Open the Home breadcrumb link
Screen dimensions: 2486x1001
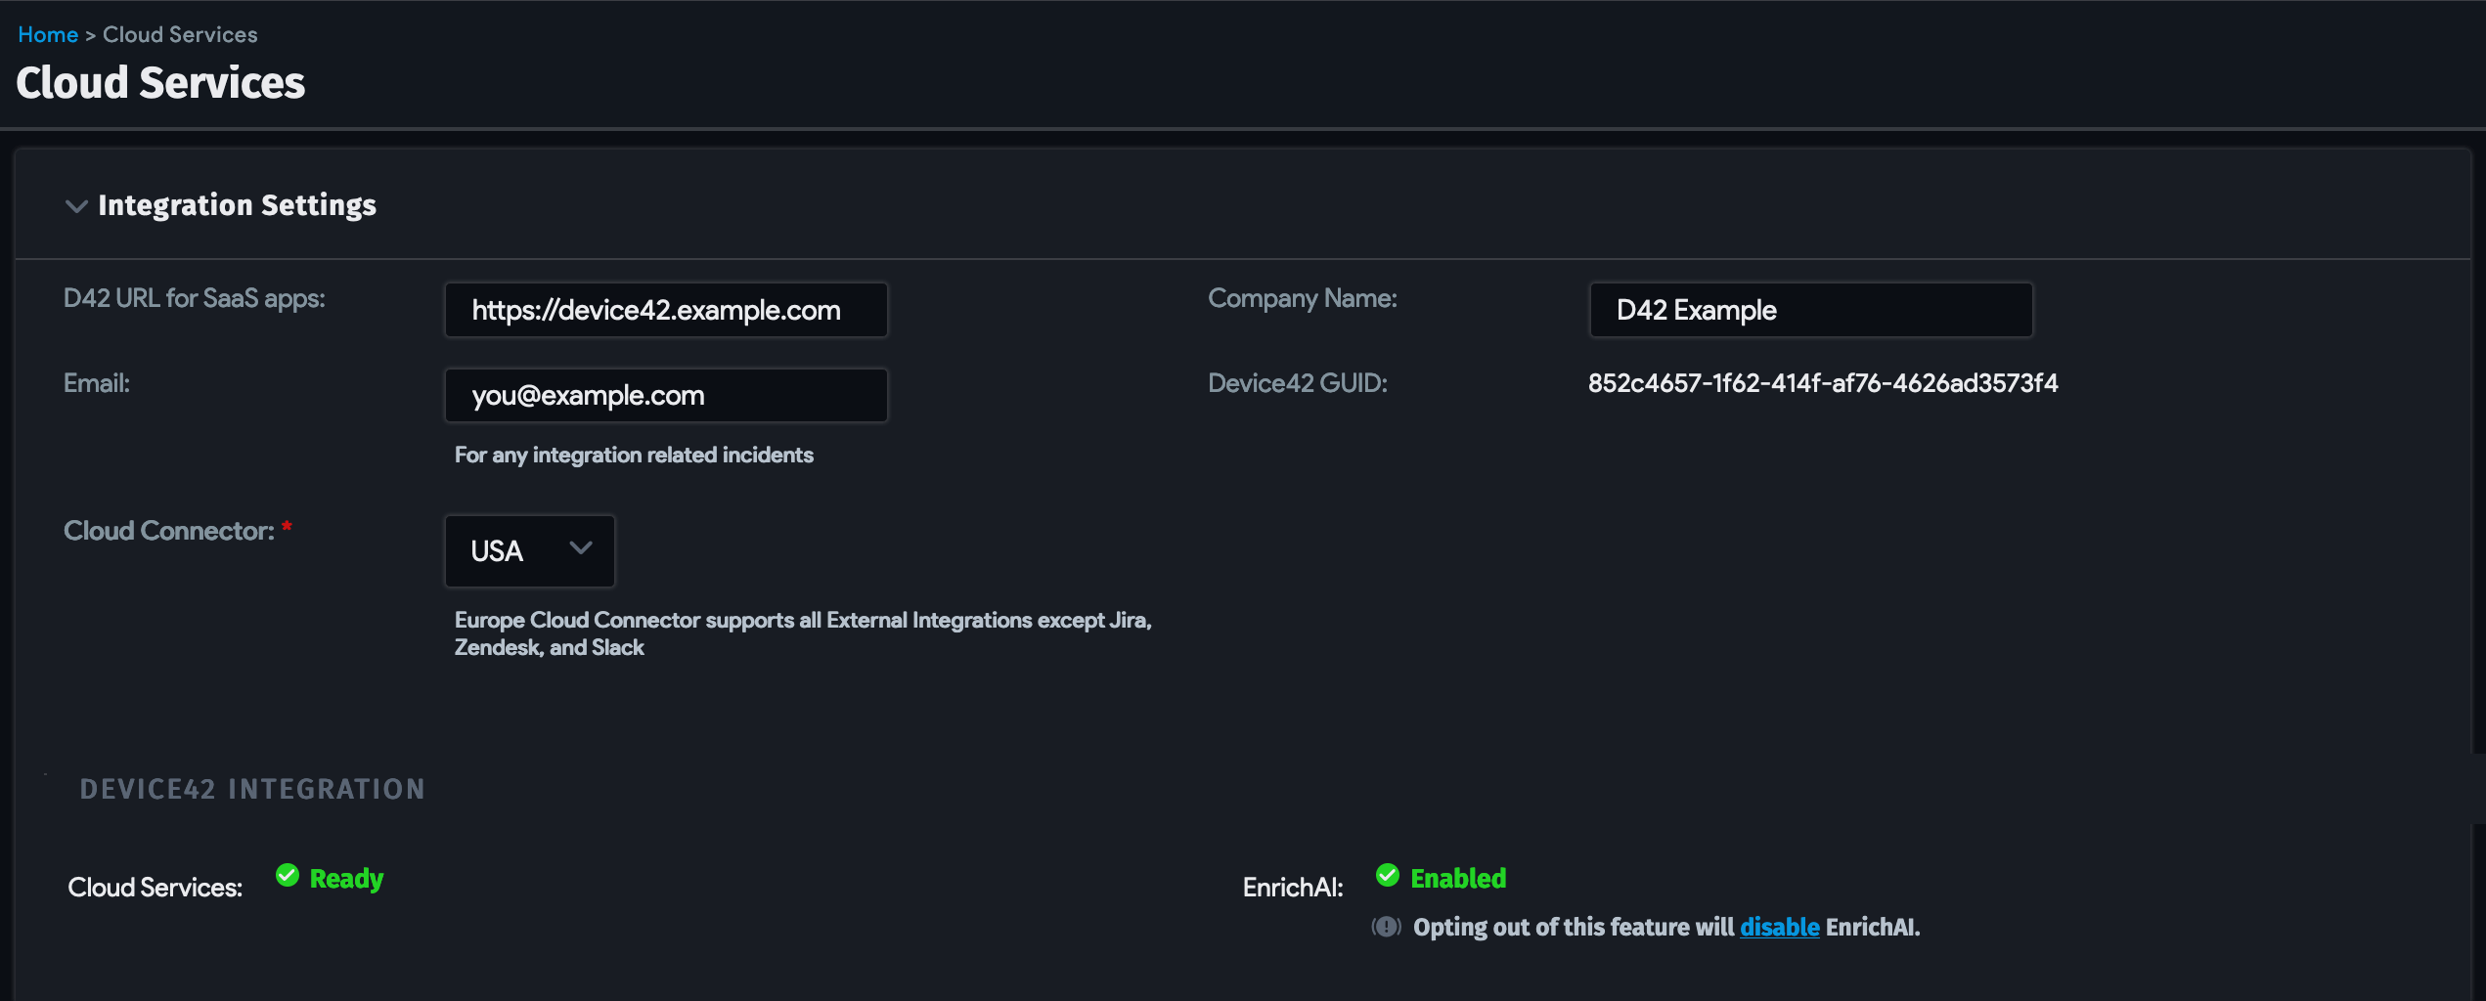click(47, 33)
